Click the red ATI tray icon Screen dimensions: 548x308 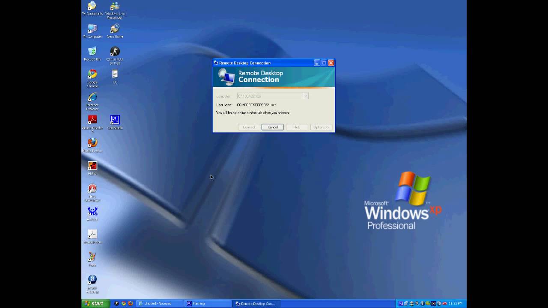tap(444, 303)
